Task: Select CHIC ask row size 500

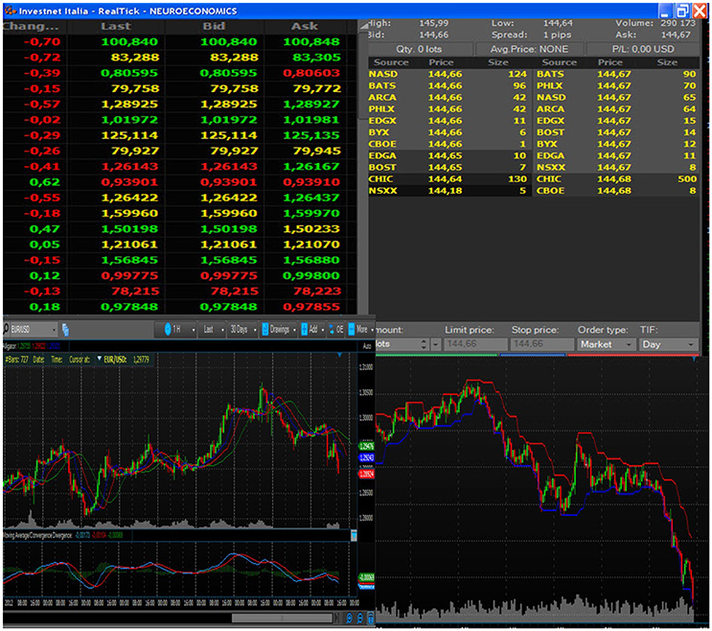Action: (616, 178)
